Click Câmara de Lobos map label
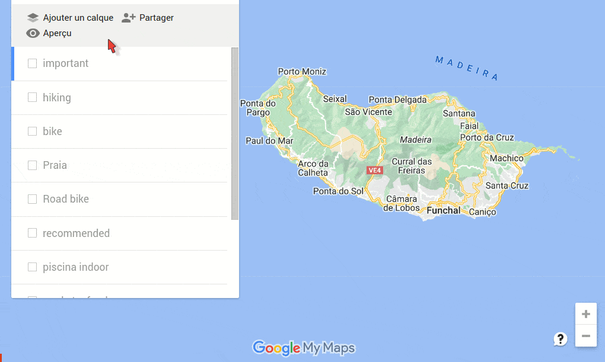605x362 pixels. pos(402,204)
